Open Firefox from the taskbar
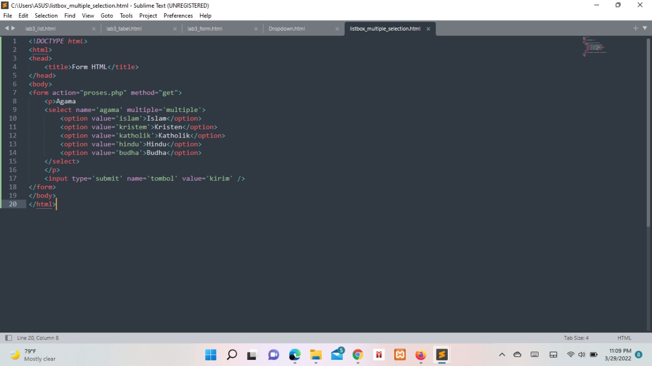The width and height of the screenshot is (652, 366). (x=421, y=355)
